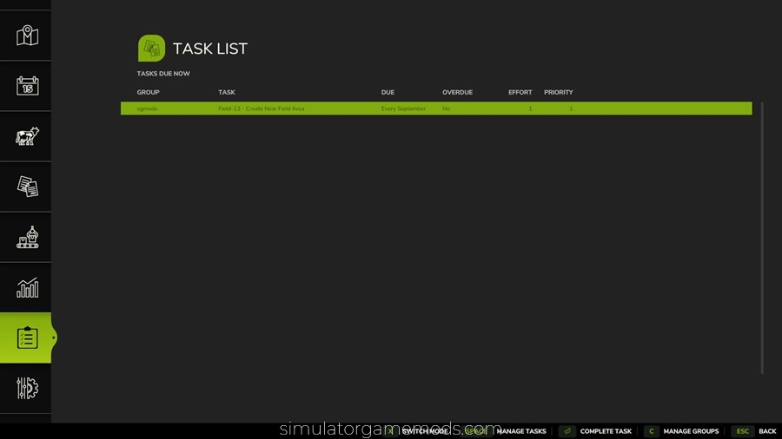The height and width of the screenshot is (439, 782).
Task: Click the OVERDUE column header
Action: 457,92
